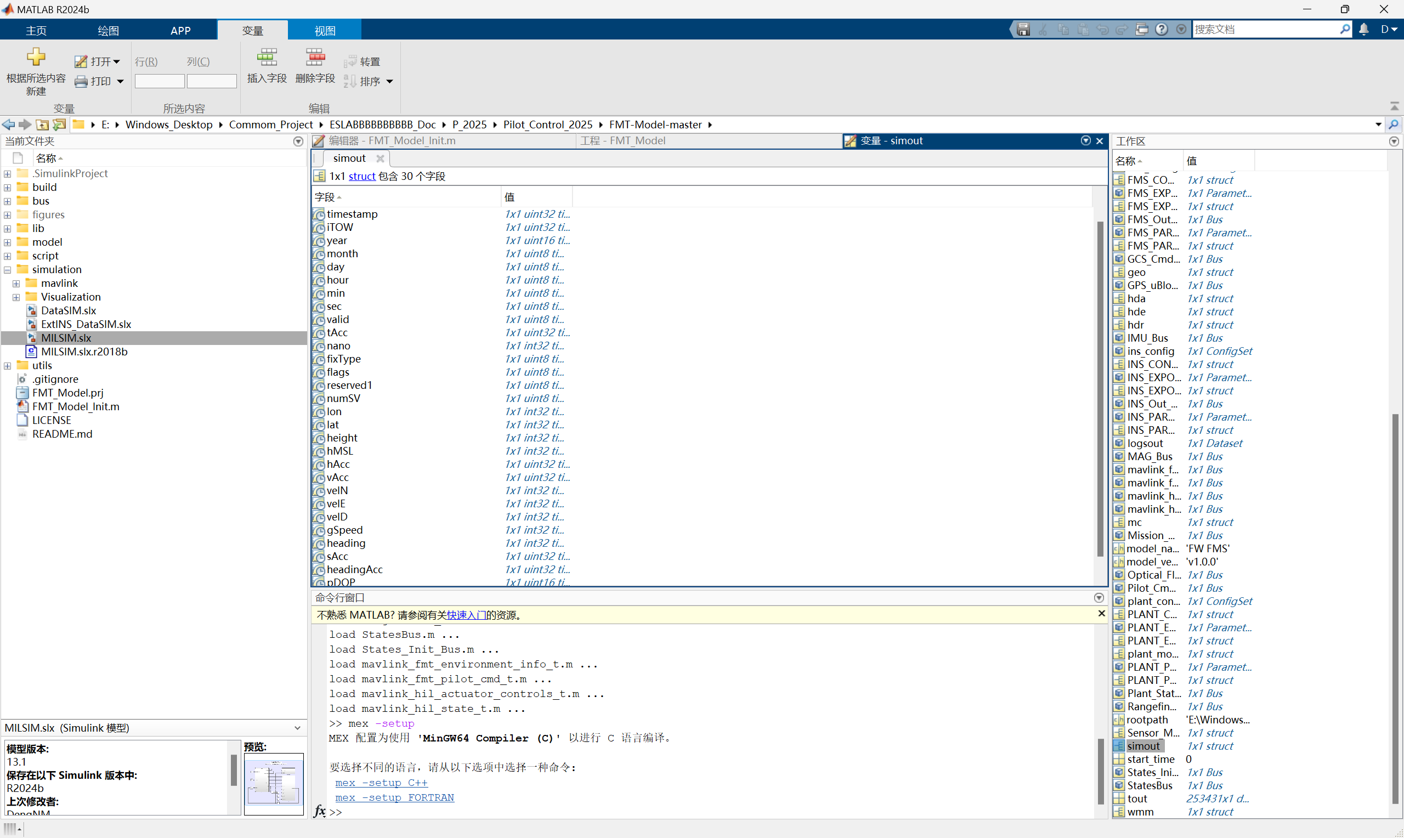Screen dimensions: 1404x838
Task: Collapse the MILSIM.slx details panel
Action: click(x=297, y=728)
